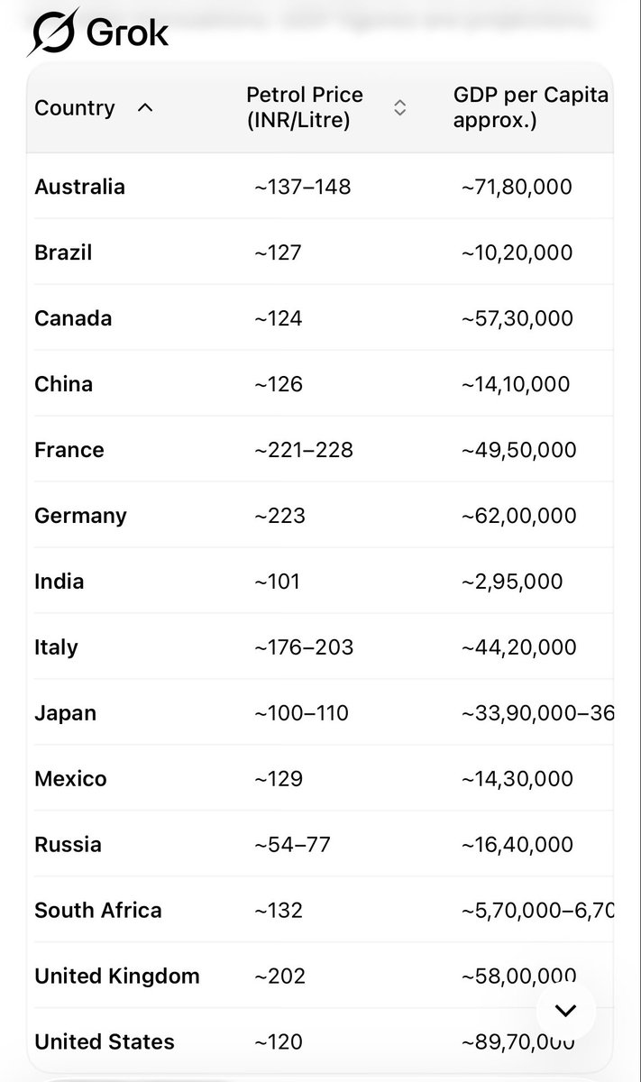Image resolution: width=641 pixels, height=1082 pixels.
Task: Select the South Africa row label
Action: tap(98, 910)
